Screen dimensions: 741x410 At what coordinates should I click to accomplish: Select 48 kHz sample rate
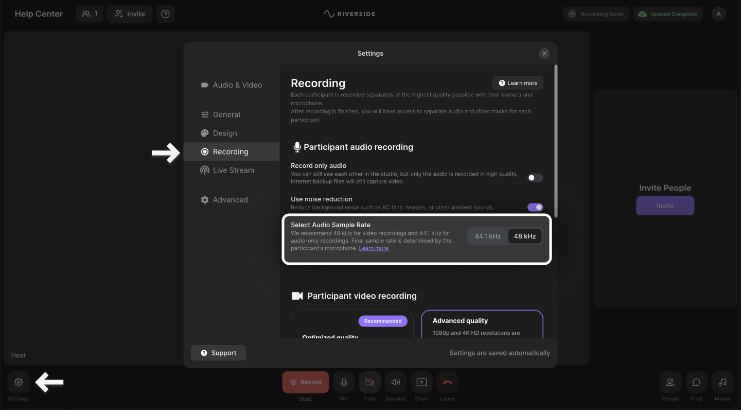(x=525, y=236)
